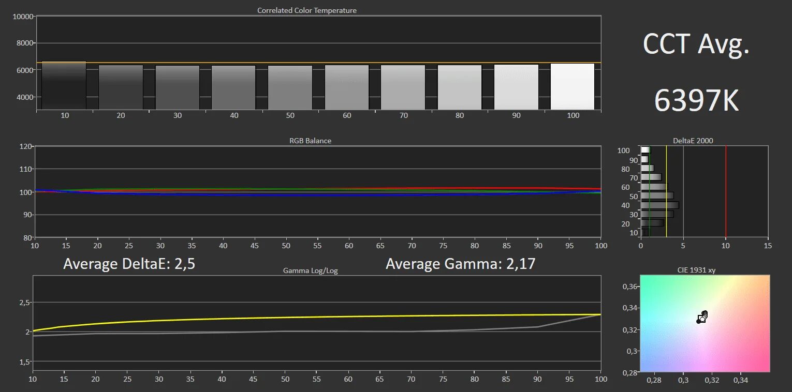The image size is (792, 392).
Task: Select the RGB Balance chart title
Action: pos(310,140)
